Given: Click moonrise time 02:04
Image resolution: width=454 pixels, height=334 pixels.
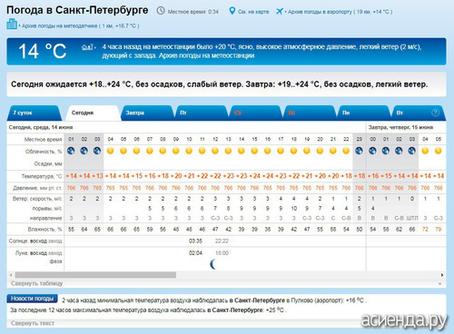Looking at the screenshot, I should coord(195,253).
